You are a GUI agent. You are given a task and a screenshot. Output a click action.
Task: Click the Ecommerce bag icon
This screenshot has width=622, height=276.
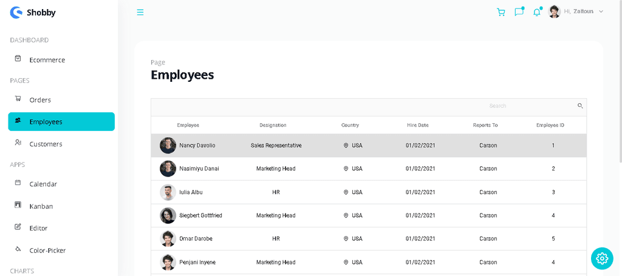click(18, 58)
